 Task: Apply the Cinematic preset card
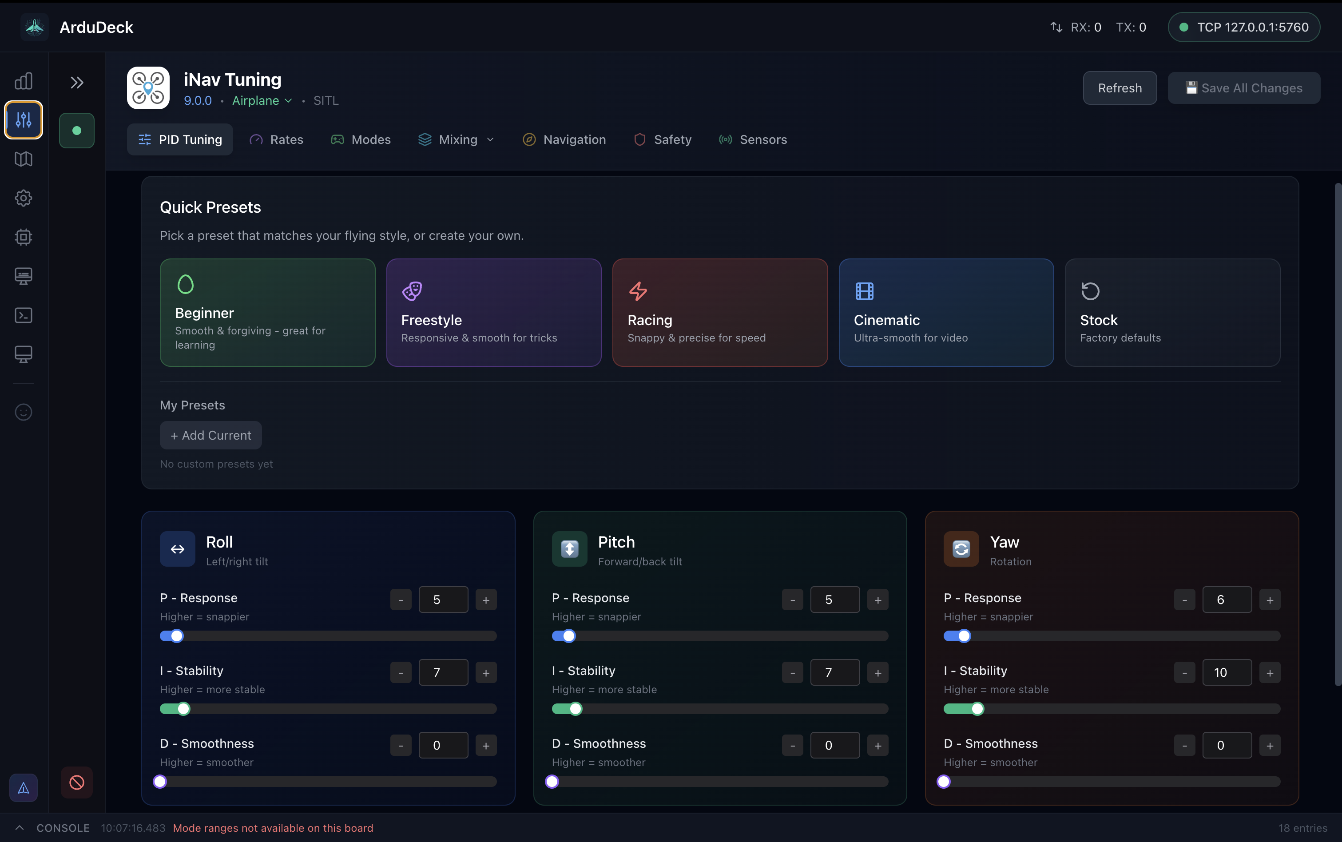pyautogui.click(x=946, y=312)
